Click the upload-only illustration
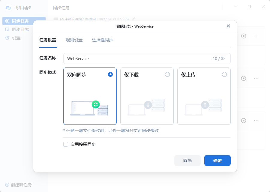 tap(203, 107)
